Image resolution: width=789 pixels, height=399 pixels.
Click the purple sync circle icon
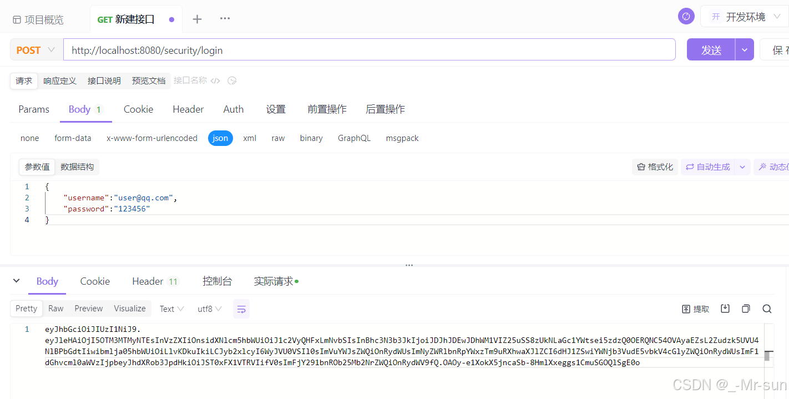686,17
